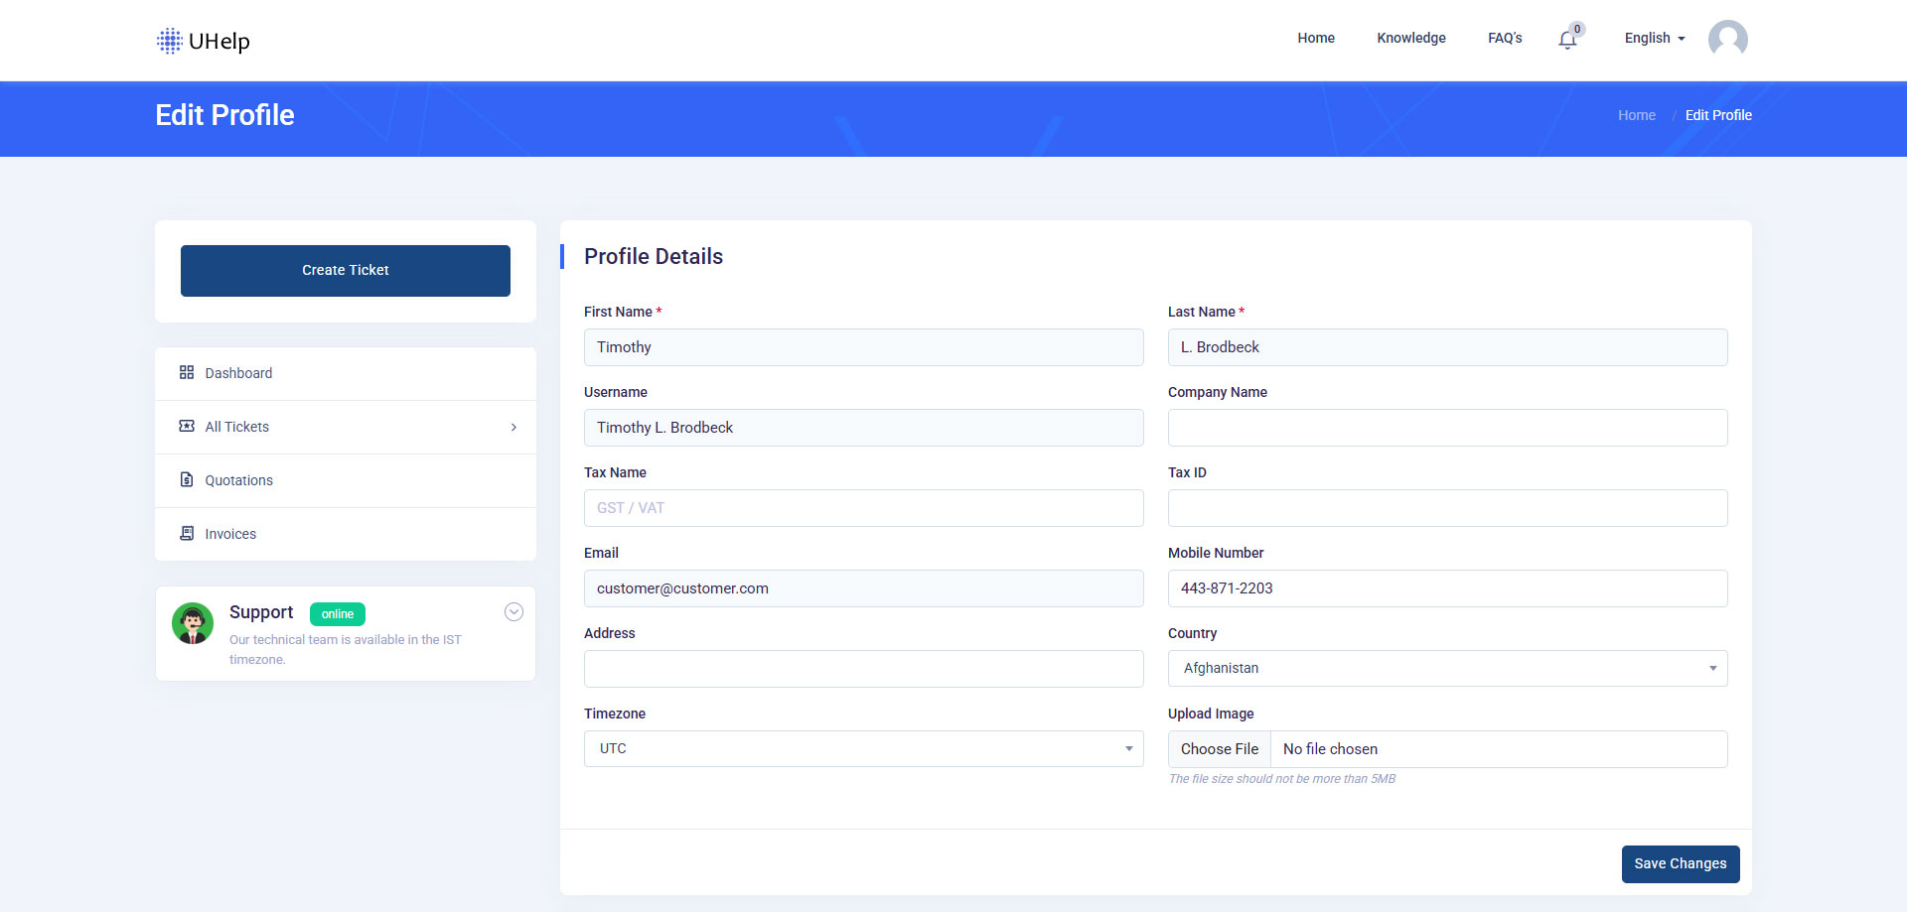This screenshot has height=912, width=1907.
Task: Expand the All Tickets submenu arrow
Action: point(513,428)
